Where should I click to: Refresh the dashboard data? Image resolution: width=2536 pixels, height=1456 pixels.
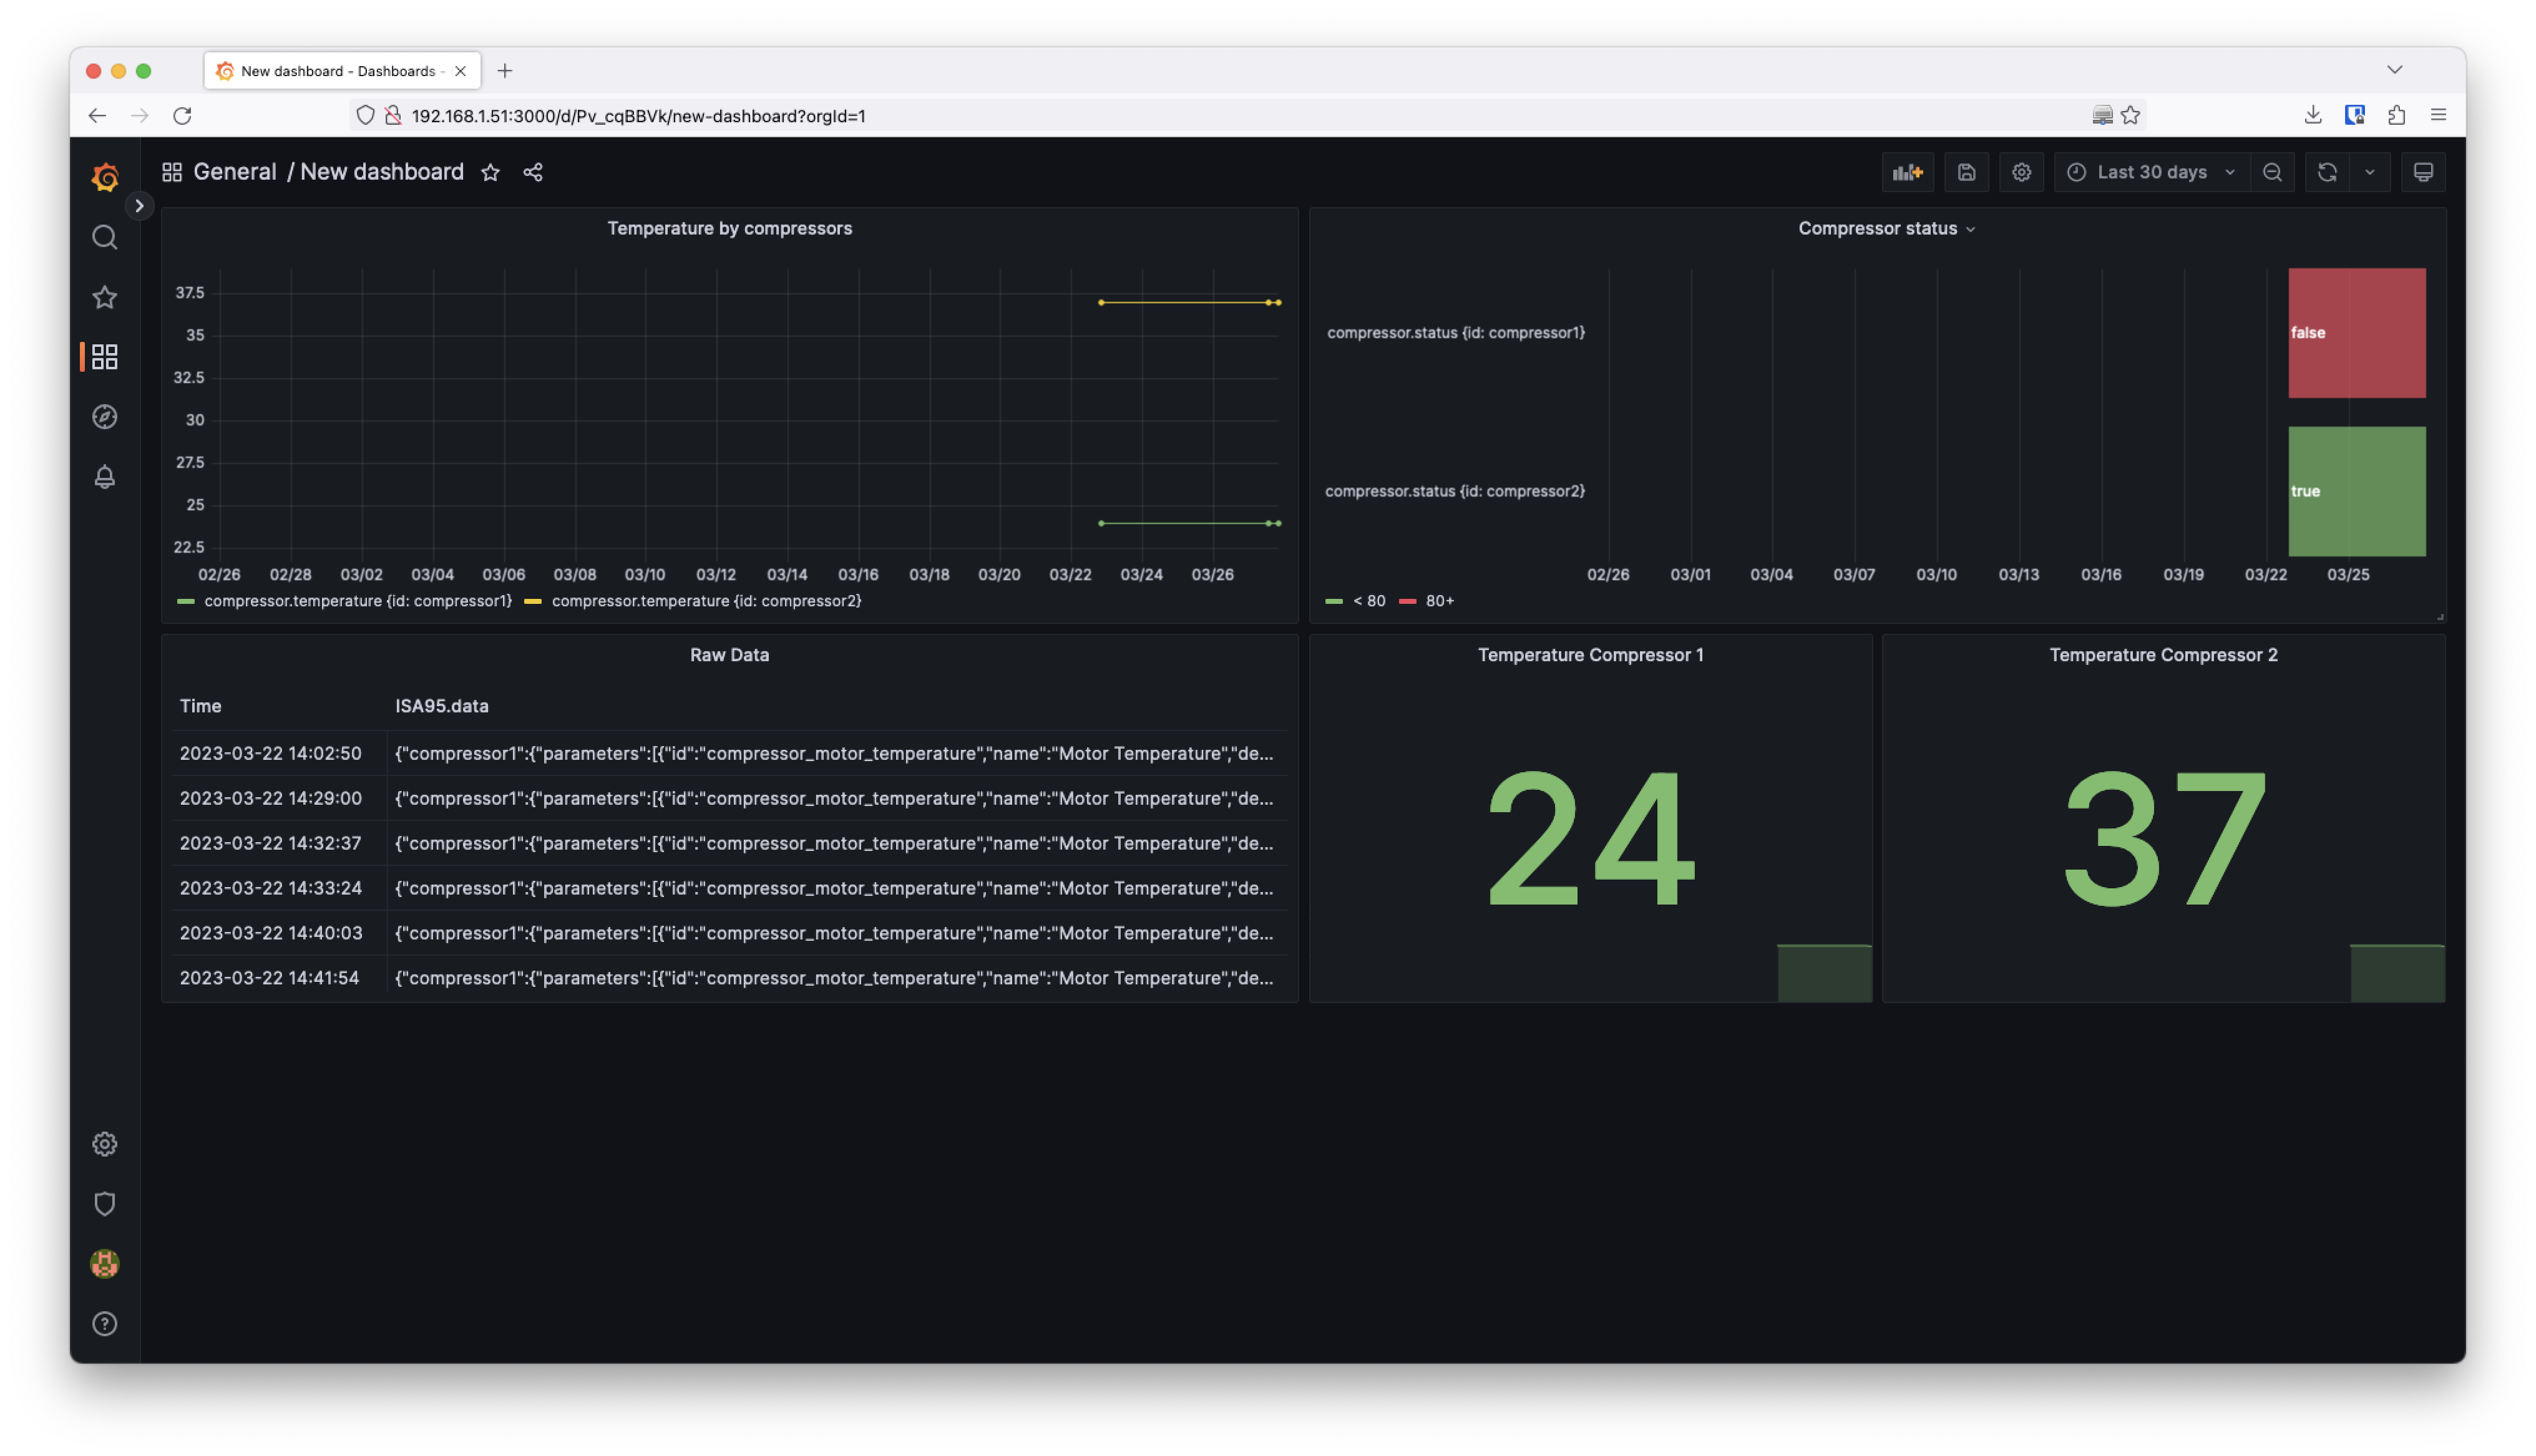[2327, 172]
